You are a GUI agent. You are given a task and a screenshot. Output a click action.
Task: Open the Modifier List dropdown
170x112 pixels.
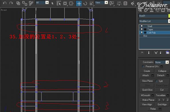coord(154,21)
